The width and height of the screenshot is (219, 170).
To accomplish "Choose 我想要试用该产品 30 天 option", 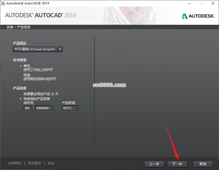I will (20, 94).
